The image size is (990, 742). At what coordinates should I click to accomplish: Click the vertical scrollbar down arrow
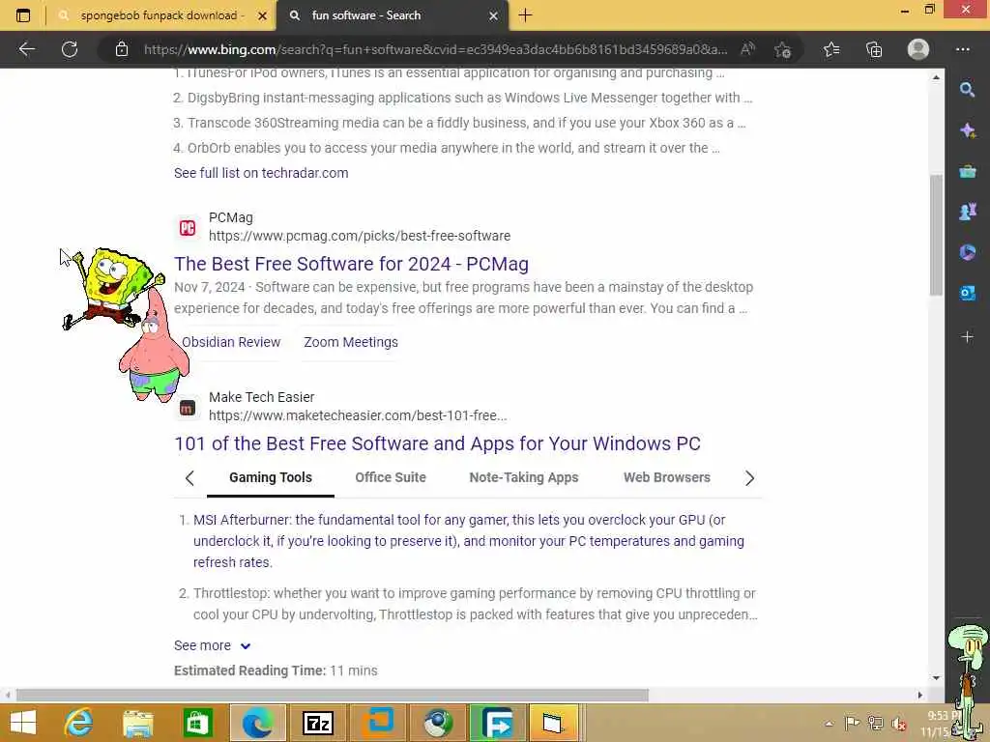(x=936, y=677)
